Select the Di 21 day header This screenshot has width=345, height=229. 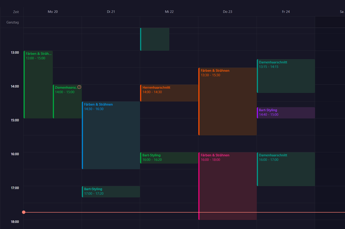(111, 12)
